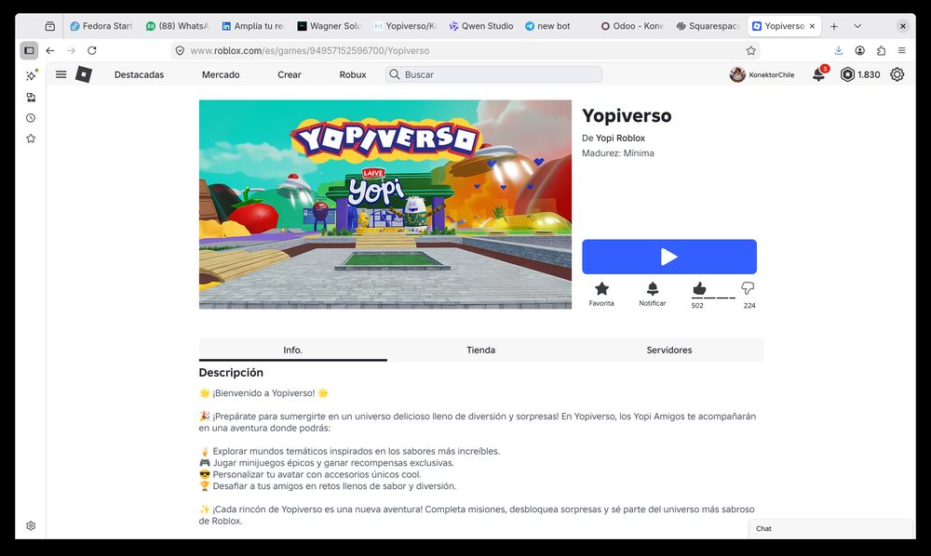Click the Notificar bell icon

652,288
